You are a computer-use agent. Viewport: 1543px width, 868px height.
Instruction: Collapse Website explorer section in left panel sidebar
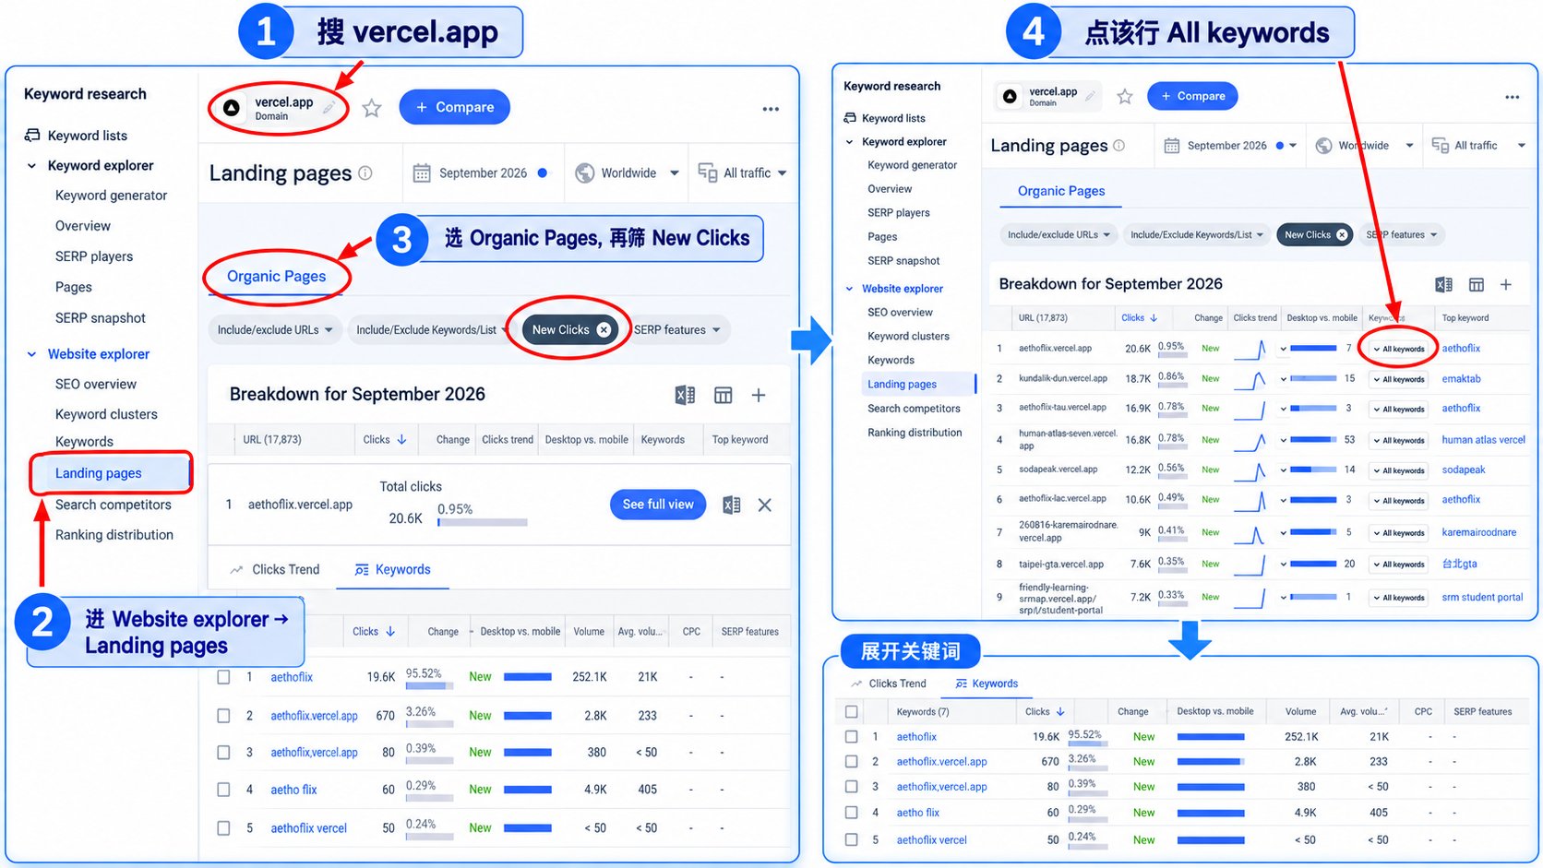pyautogui.click(x=32, y=354)
